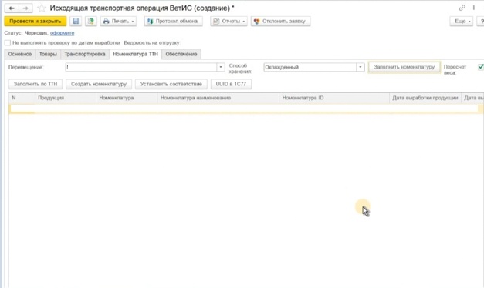
Task: Open the 'Печать' dropdown menu
Action: [118, 22]
